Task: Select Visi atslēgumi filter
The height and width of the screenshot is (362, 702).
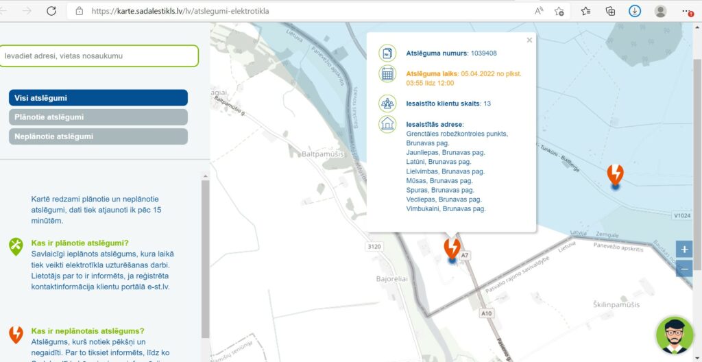Action: 98,98
